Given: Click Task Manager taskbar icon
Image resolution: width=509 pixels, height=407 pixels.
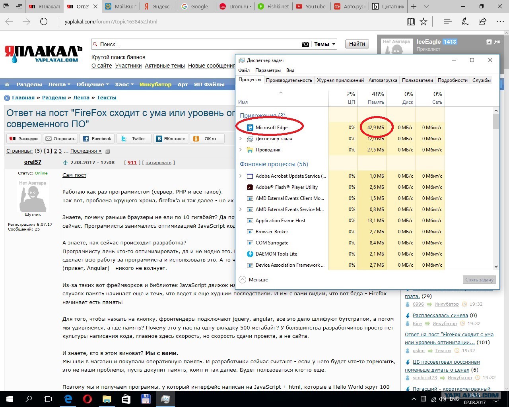Looking at the screenshot, I should pos(165,399).
